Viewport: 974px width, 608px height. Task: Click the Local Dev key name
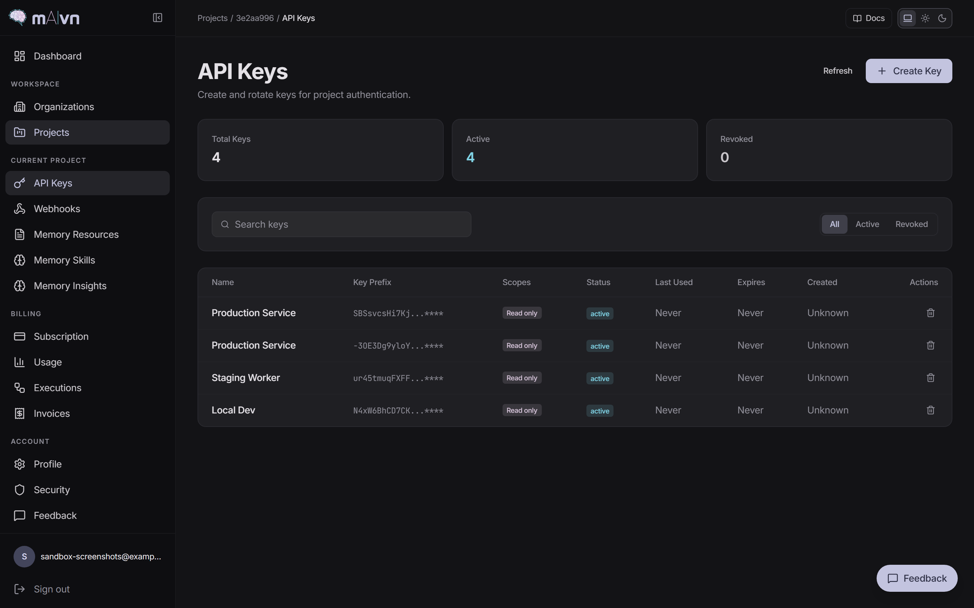pyautogui.click(x=233, y=410)
